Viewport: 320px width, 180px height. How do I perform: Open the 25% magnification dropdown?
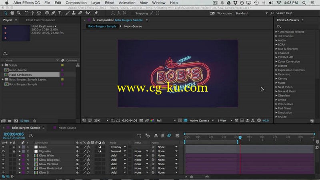101,120
